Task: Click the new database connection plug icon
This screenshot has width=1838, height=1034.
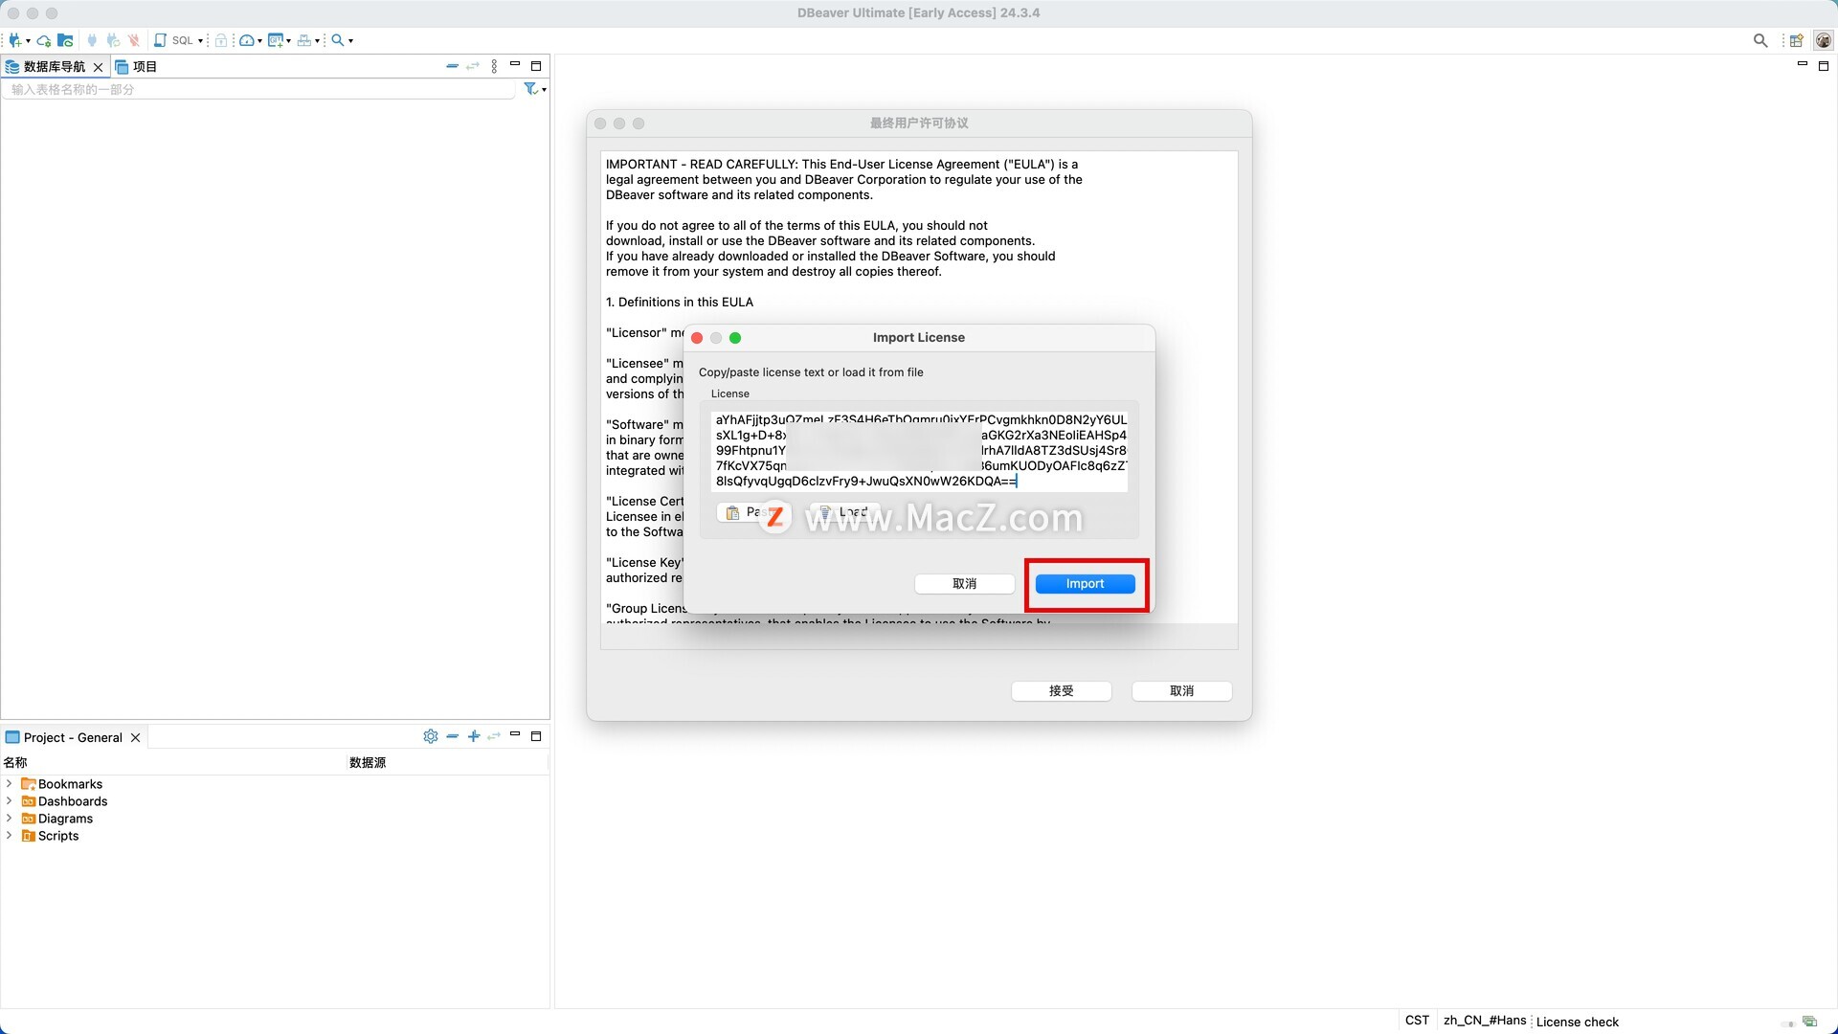Action: click(14, 40)
